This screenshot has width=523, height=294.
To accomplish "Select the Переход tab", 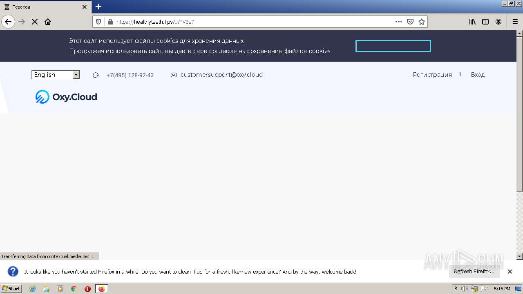I will click(45, 7).
